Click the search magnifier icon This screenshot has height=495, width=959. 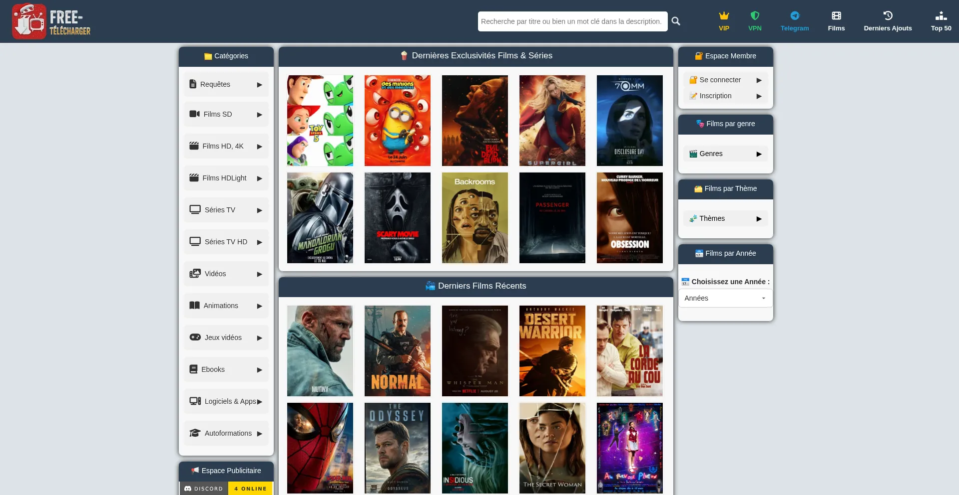676,21
